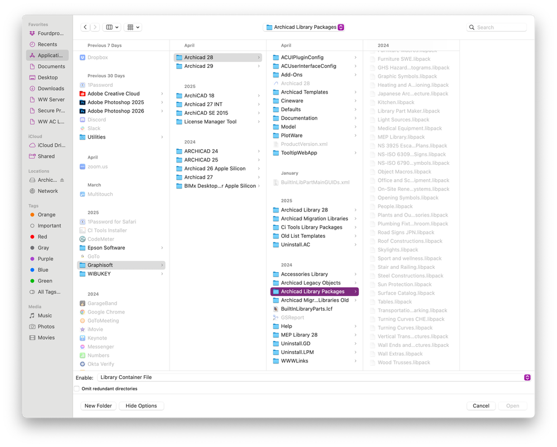557x447 pixels.
Task: Select the Archicad Templates folder
Action: (x=314, y=92)
